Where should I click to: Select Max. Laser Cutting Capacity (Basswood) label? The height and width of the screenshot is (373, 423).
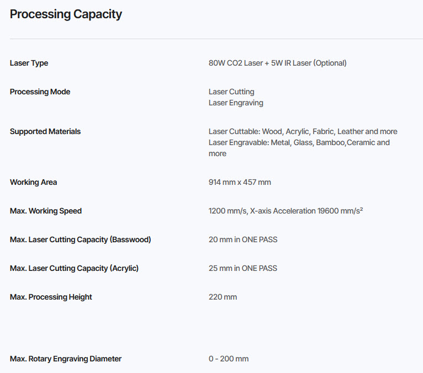point(81,239)
